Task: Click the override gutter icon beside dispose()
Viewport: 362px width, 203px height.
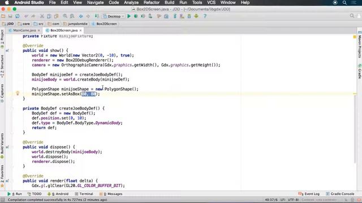Action: (x=7, y=147)
